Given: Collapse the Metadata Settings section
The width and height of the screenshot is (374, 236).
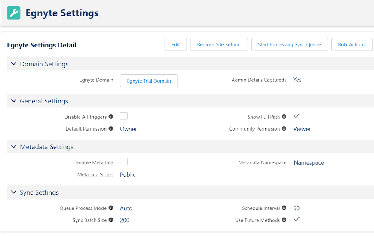Looking at the screenshot, I should (x=14, y=147).
